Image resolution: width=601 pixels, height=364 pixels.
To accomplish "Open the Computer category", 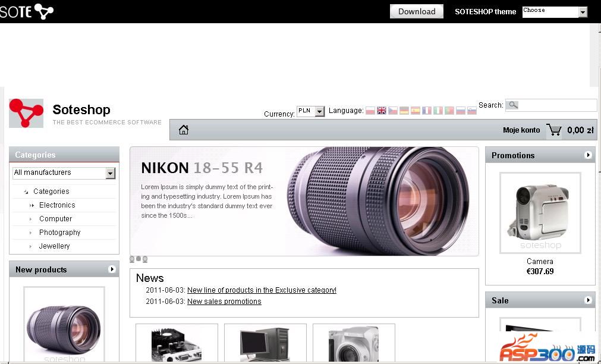I will [55, 219].
